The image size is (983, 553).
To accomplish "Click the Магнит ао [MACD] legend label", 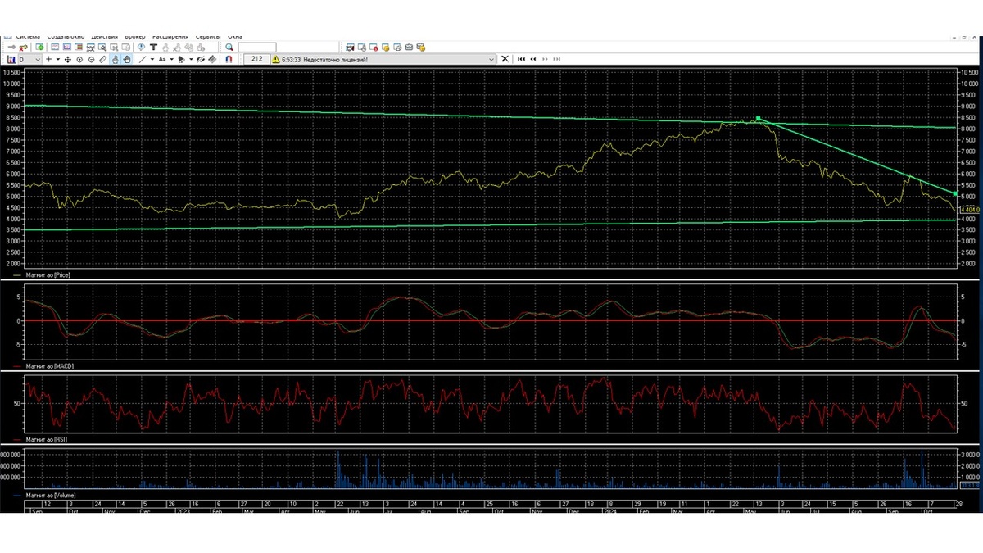I will pos(49,366).
